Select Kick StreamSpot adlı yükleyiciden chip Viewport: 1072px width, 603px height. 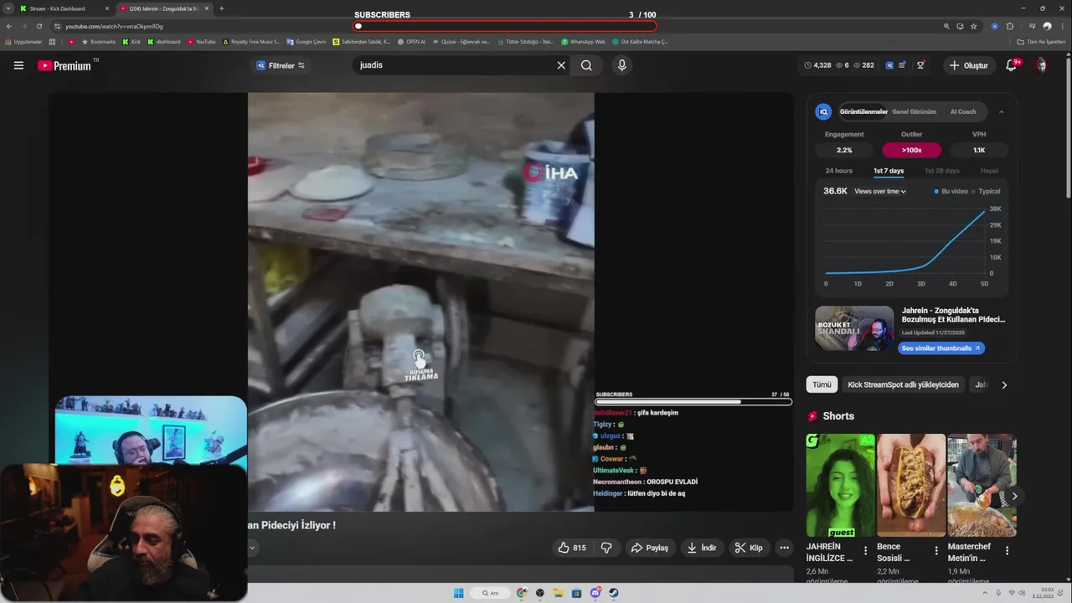903,384
